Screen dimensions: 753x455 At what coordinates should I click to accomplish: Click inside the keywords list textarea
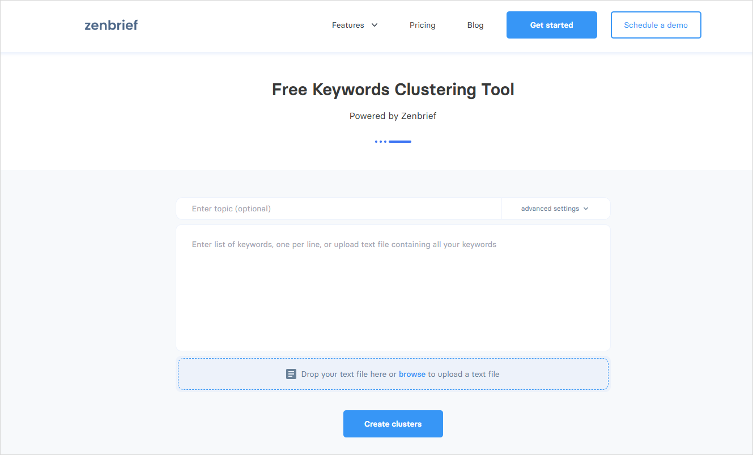coord(393,288)
